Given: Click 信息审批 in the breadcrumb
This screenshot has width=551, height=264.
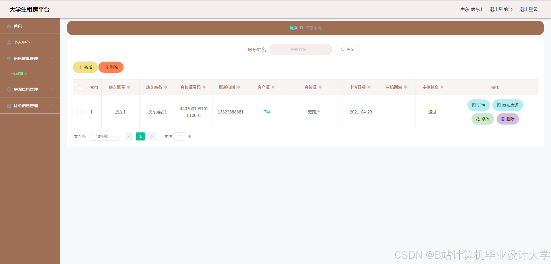Looking at the screenshot, I should pos(313,28).
